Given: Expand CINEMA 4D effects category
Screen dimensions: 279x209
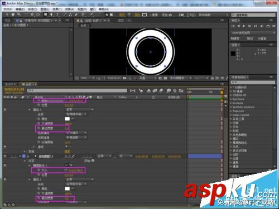Looking at the screenshot, I should pos(231,95).
